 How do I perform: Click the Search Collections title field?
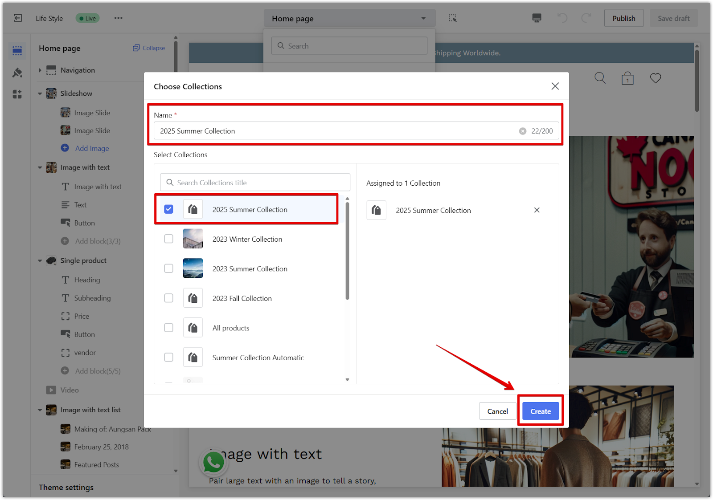tap(255, 183)
